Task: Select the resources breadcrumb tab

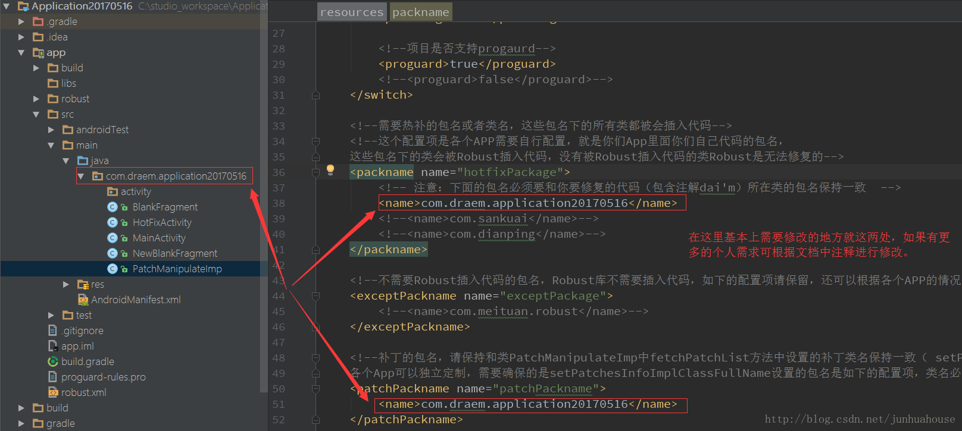Action: tap(352, 12)
